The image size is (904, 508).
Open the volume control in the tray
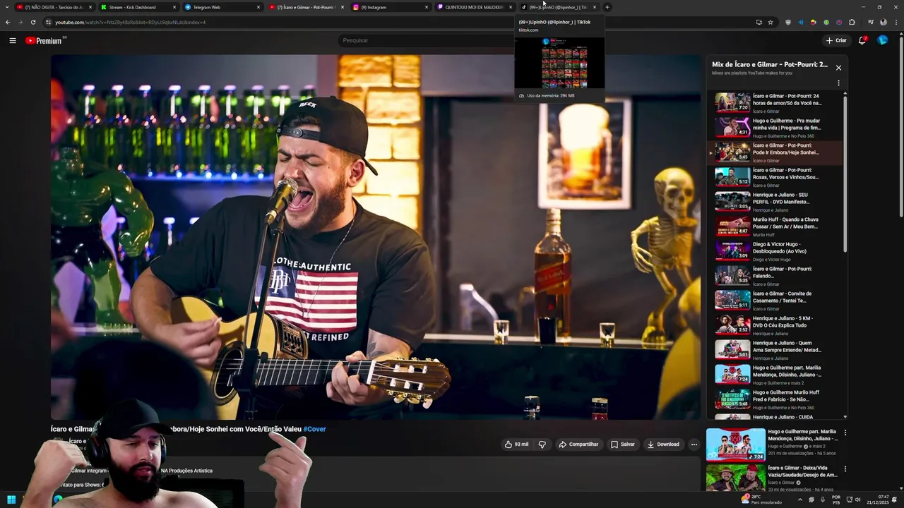pos(857,500)
